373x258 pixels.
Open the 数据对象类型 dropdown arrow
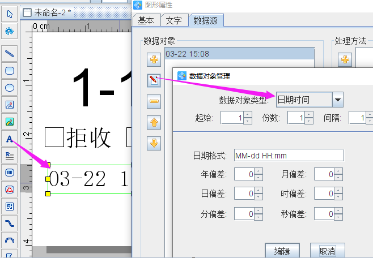pyautogui.click(x=338, y=100)
